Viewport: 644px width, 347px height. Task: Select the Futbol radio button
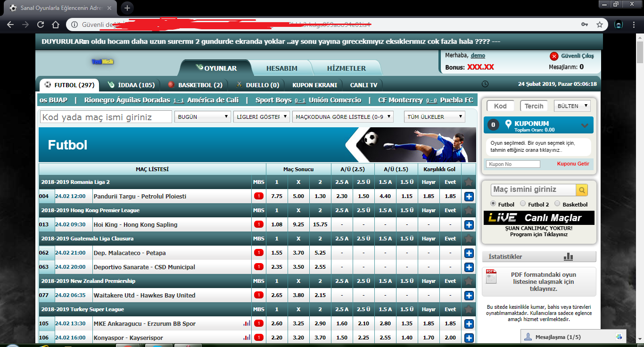click(493, 204)
